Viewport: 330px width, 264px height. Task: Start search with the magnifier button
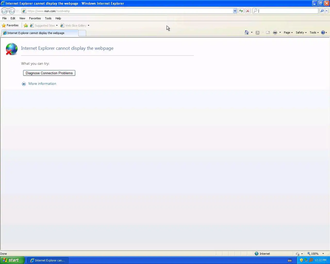322,11
